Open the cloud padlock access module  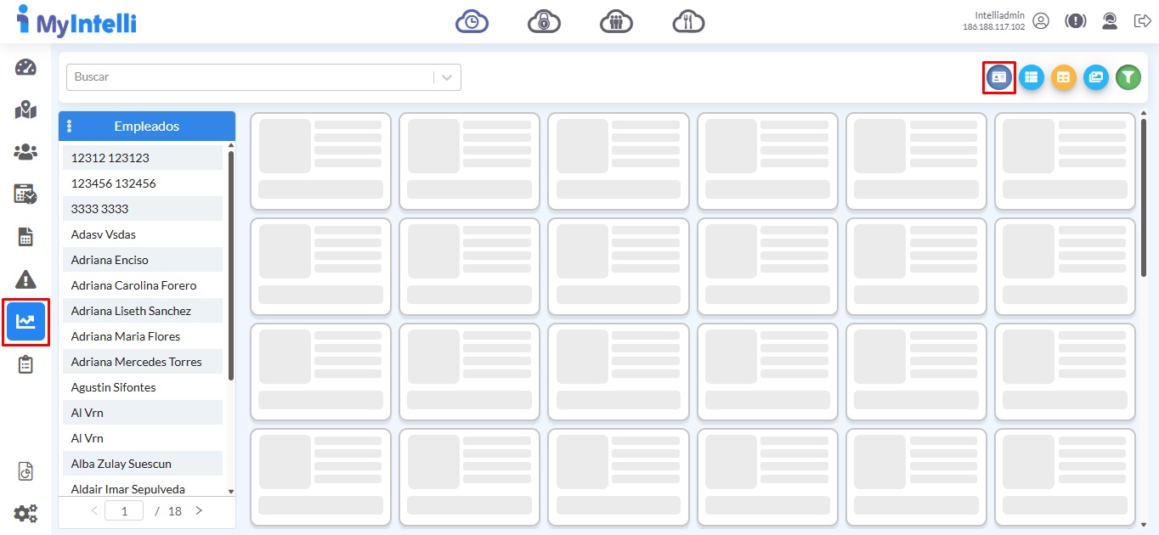tap(544, 21)
